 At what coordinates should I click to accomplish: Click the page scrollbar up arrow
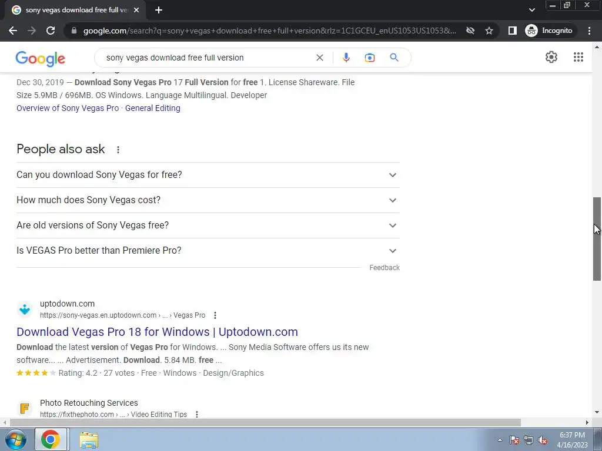[x=597, y=47]
